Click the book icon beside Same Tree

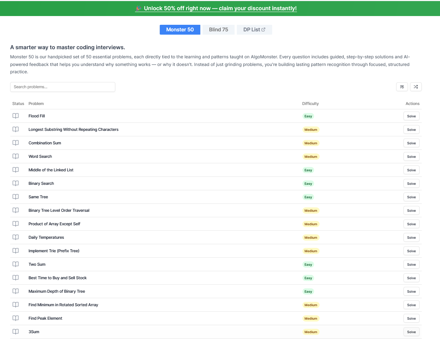point(16,197)
